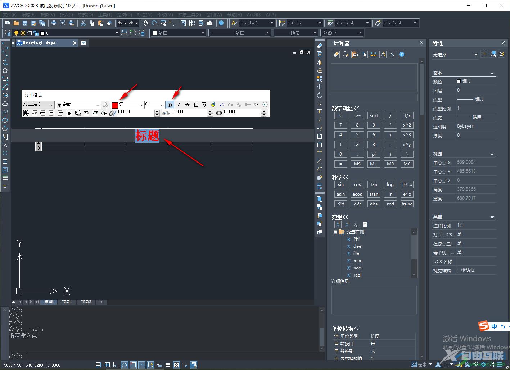Click the Match Properties brush icon in top toolbar
510x370 pixels.
tap(109, 23)
